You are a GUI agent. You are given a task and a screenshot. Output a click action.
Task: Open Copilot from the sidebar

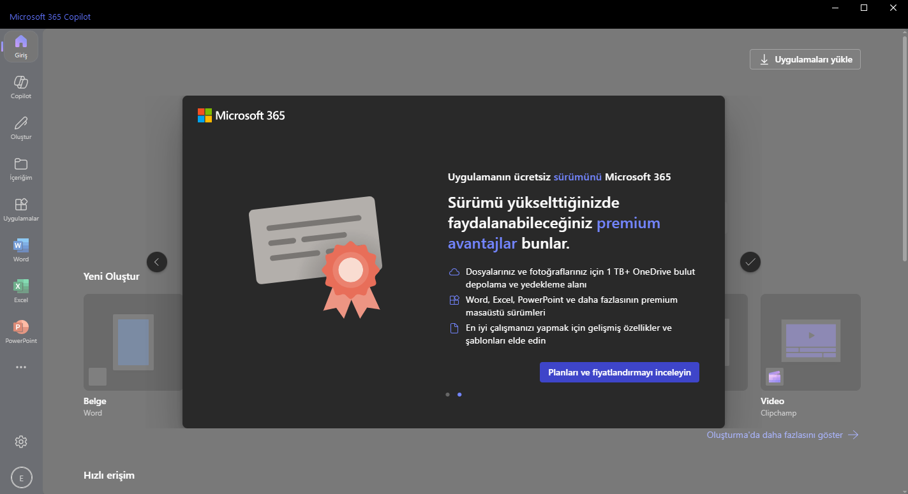click(x=21, y=87)
